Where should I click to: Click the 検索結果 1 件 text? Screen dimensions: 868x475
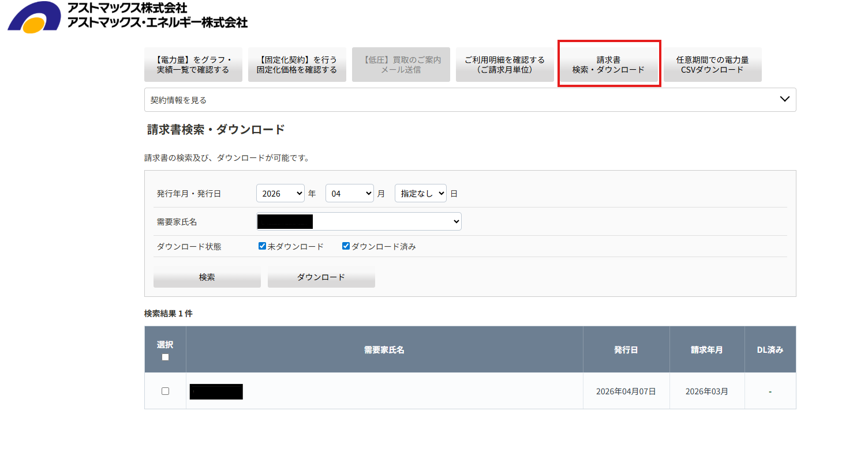coord(169,314)
